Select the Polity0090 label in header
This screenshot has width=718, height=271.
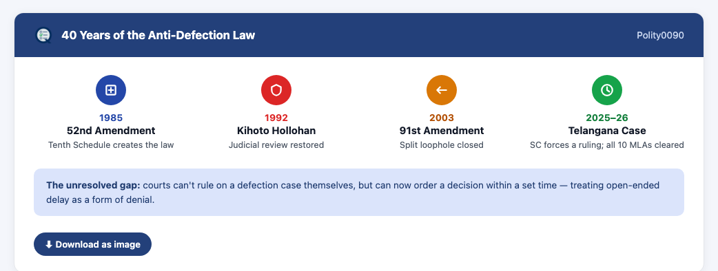pos(660,35)
